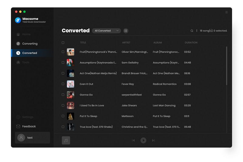Click duration '03:52'
243x162 pixels.
coord(187,52)
